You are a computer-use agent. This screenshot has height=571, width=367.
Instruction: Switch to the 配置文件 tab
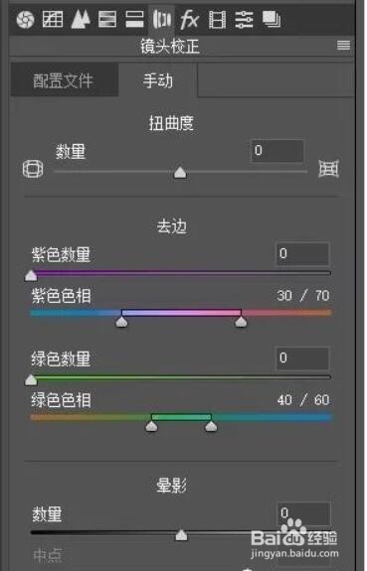[x=64, y=80]
